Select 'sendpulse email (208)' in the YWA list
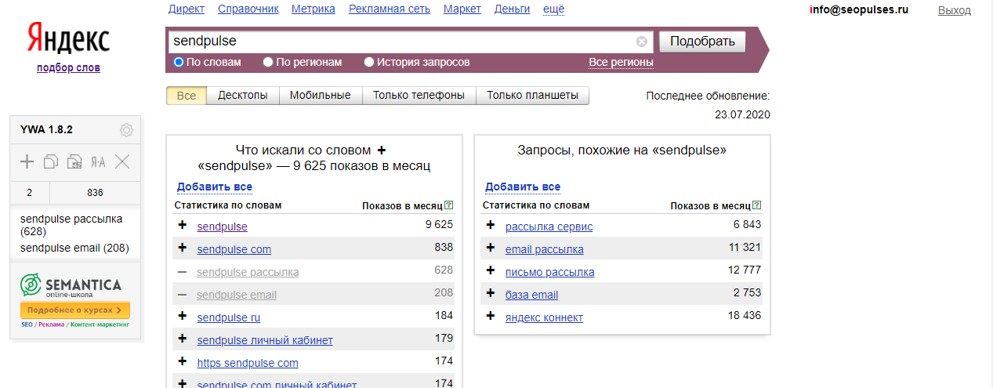 74,248
